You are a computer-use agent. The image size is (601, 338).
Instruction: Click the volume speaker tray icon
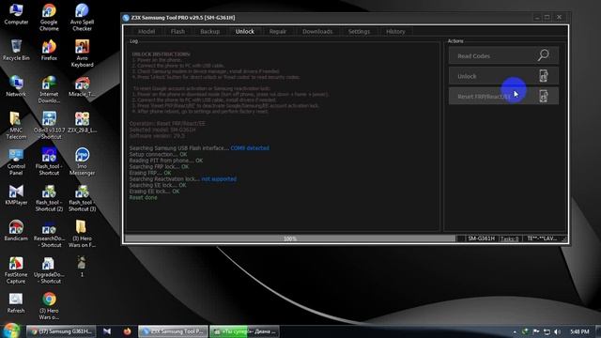point(557,331)
